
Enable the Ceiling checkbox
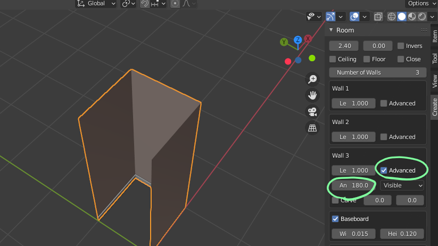333,59
